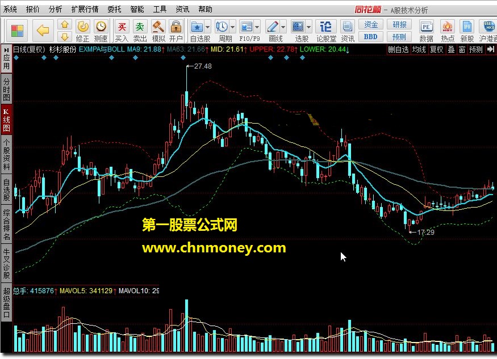Switch to the K线图 side tab
Screen dimensions: 497x359
6,120
